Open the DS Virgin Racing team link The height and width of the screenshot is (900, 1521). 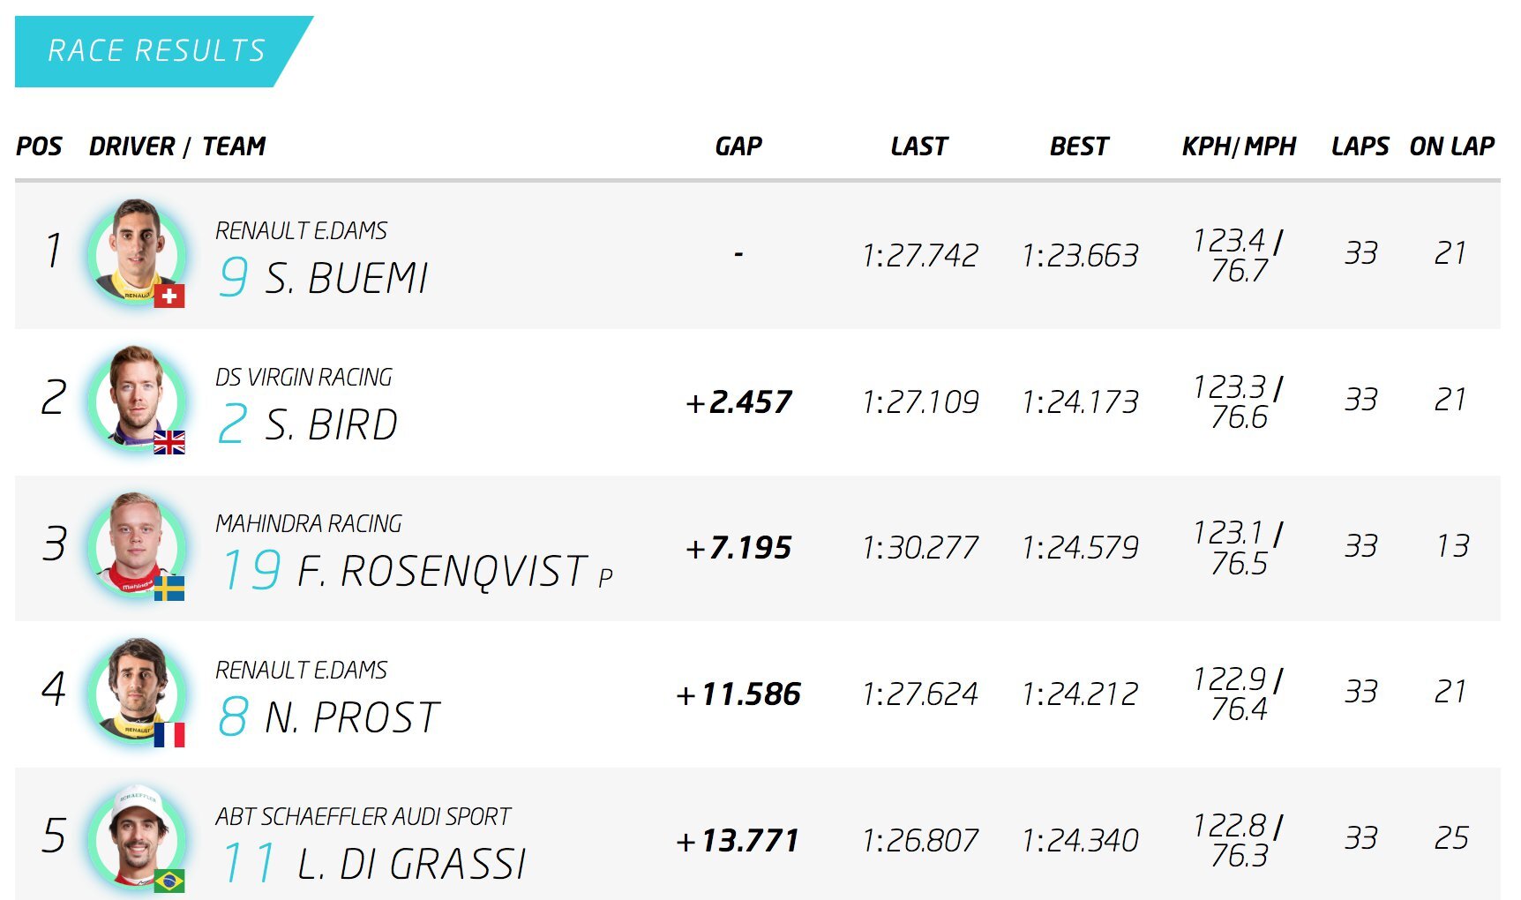[x=303, y=378]
